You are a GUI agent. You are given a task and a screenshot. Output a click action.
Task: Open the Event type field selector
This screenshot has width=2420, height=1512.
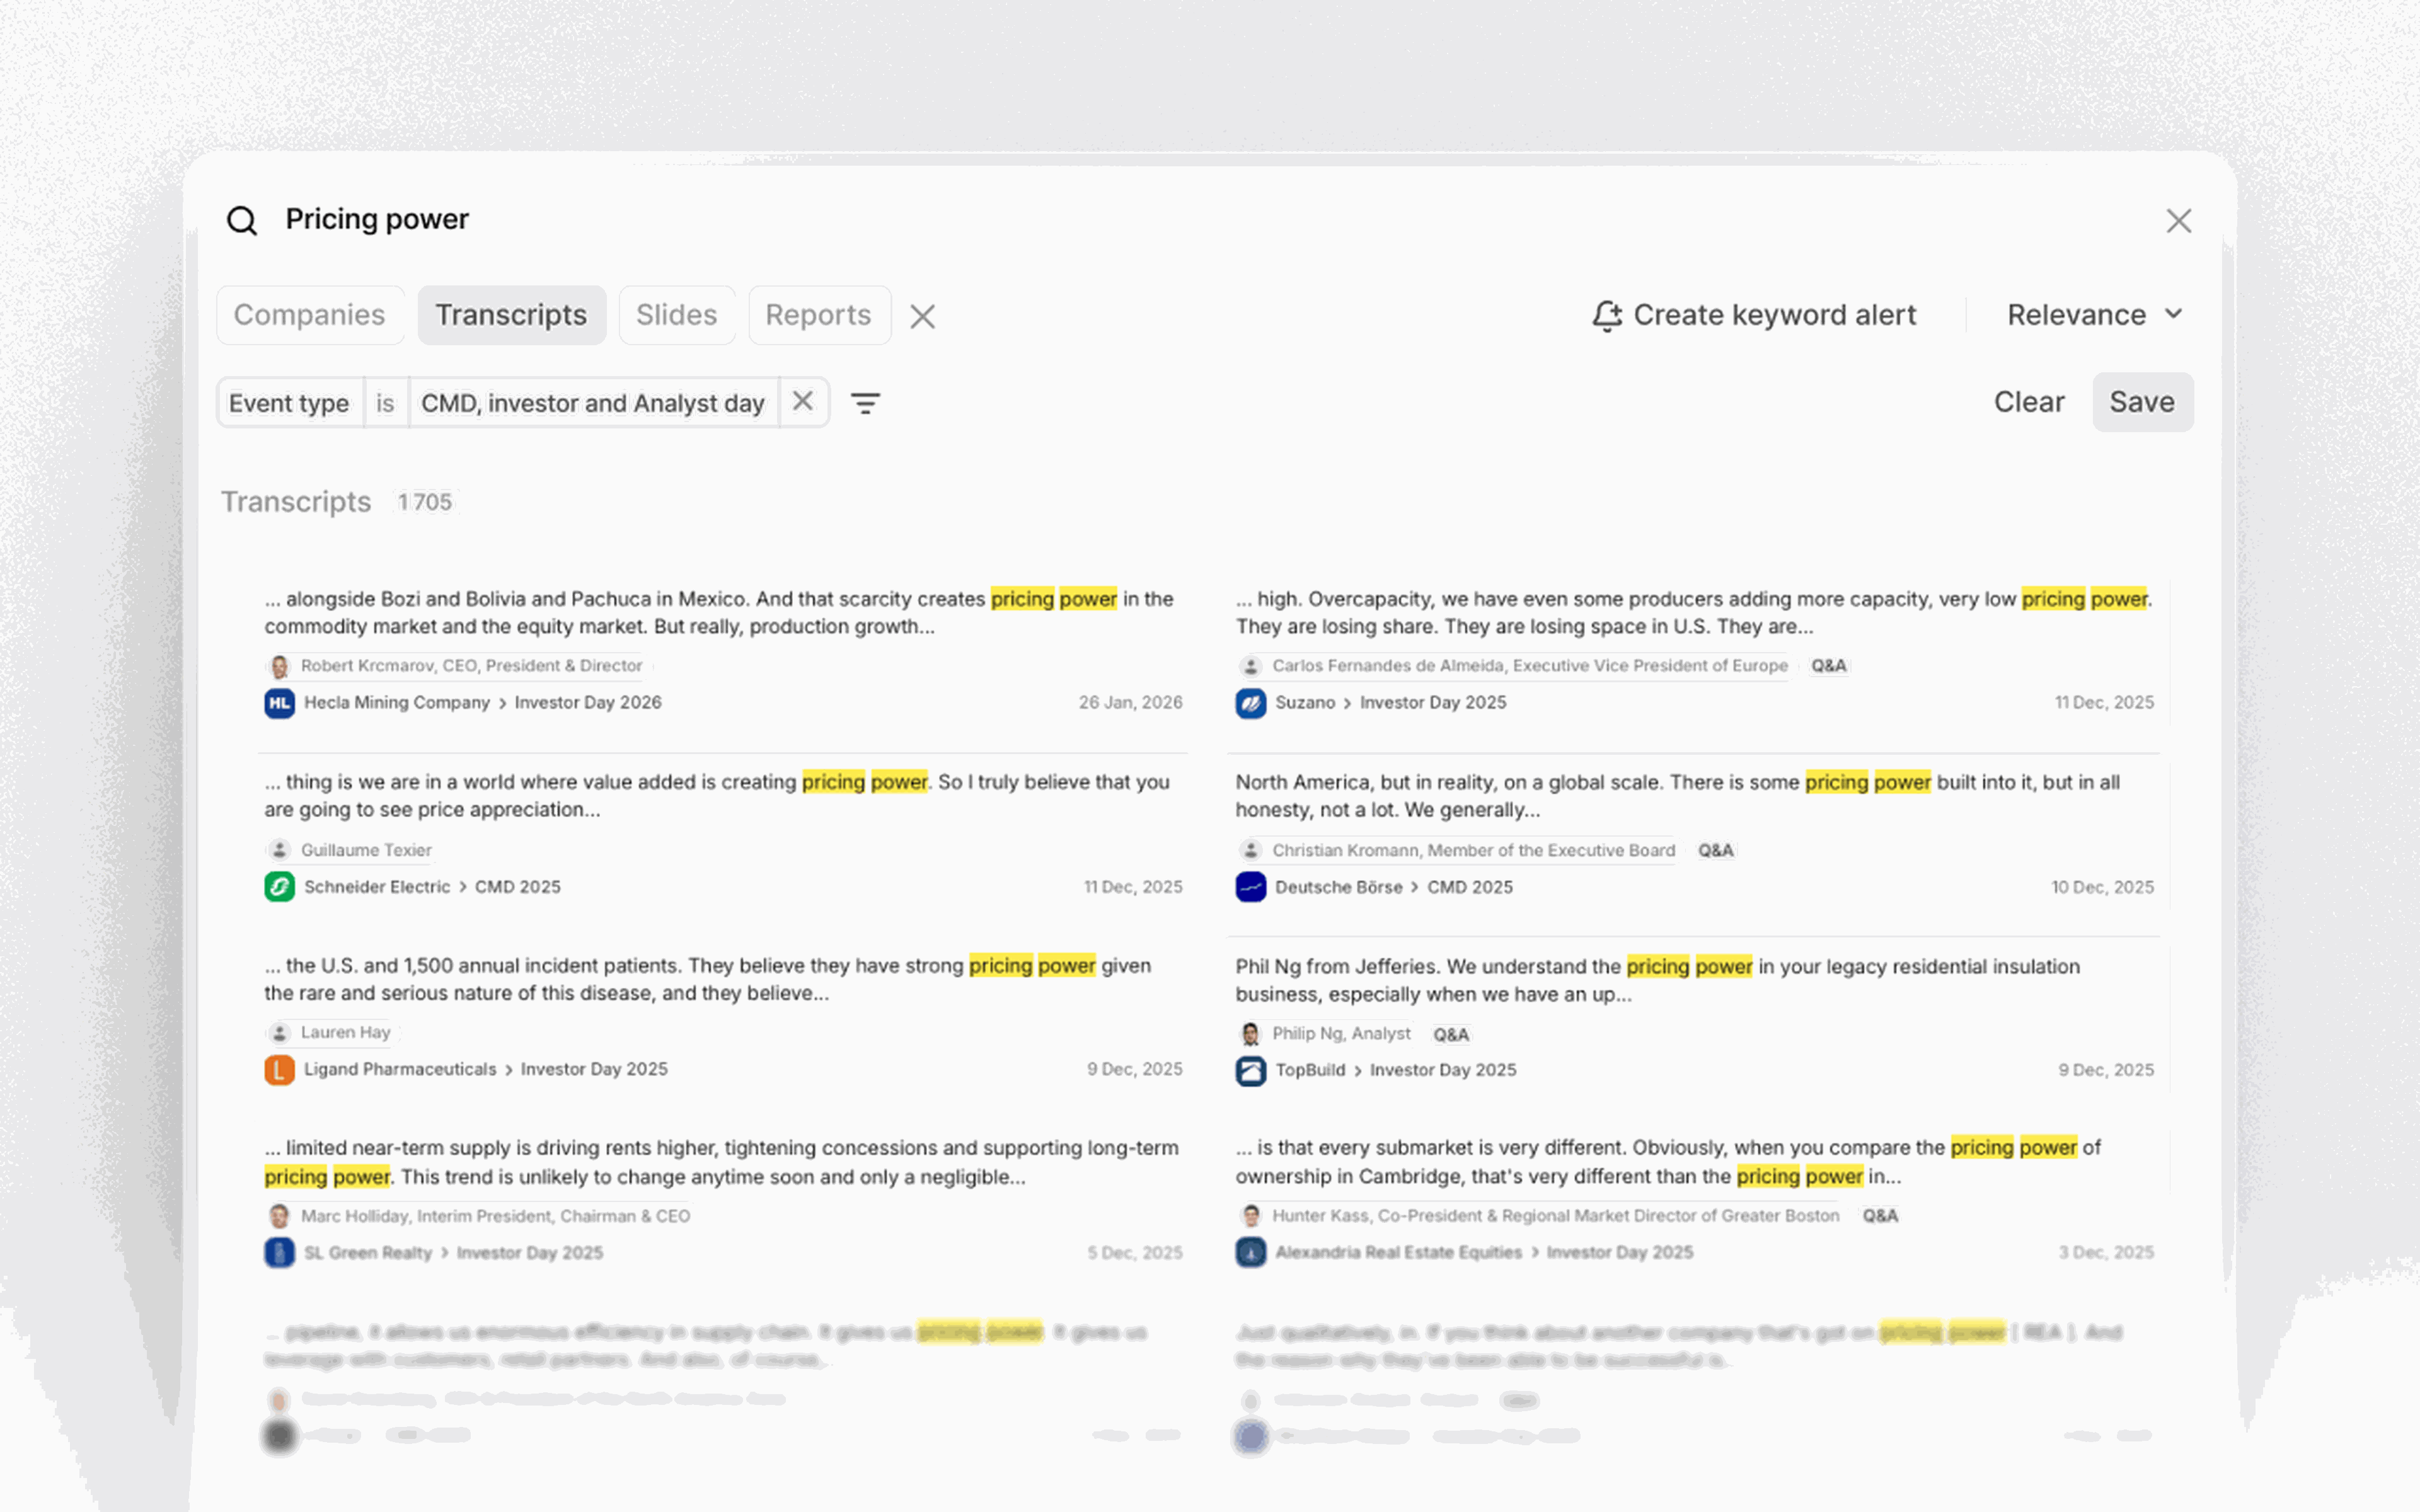click(289, 403)
